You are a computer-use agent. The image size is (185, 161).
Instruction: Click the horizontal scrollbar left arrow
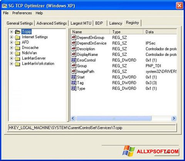coord(73,118)
